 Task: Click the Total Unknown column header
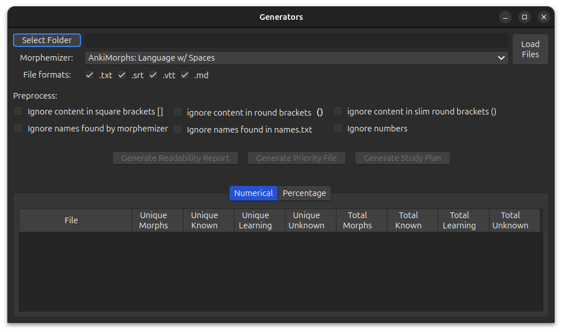tap(510, 220)
